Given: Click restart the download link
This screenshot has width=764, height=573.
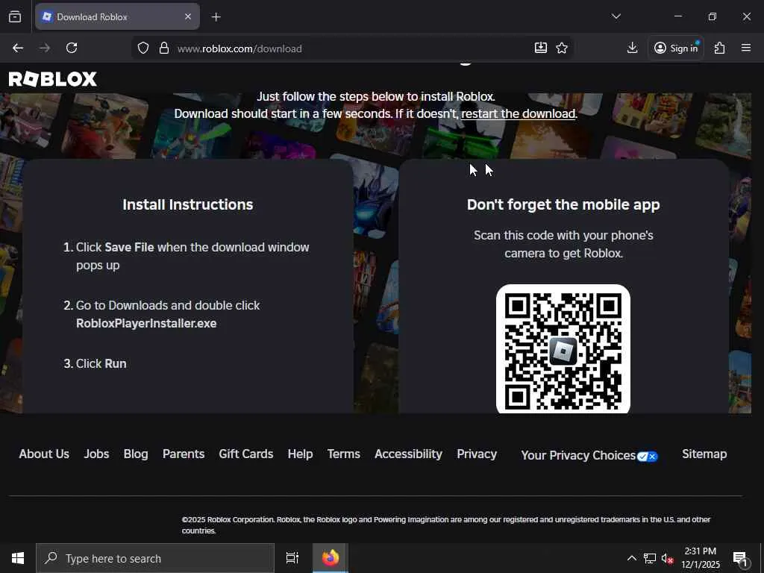Looking at the screenshot, I should click(518, 113).
